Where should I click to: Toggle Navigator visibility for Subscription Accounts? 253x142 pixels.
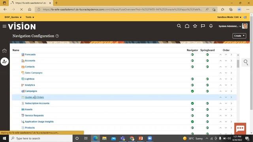point(192,103)
